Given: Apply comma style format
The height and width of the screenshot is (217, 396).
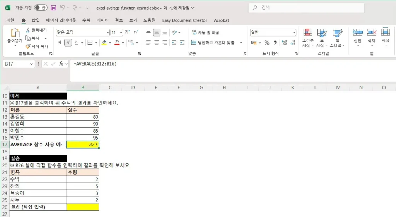Looking at the screenshot, I should click(x=275, y=42).
